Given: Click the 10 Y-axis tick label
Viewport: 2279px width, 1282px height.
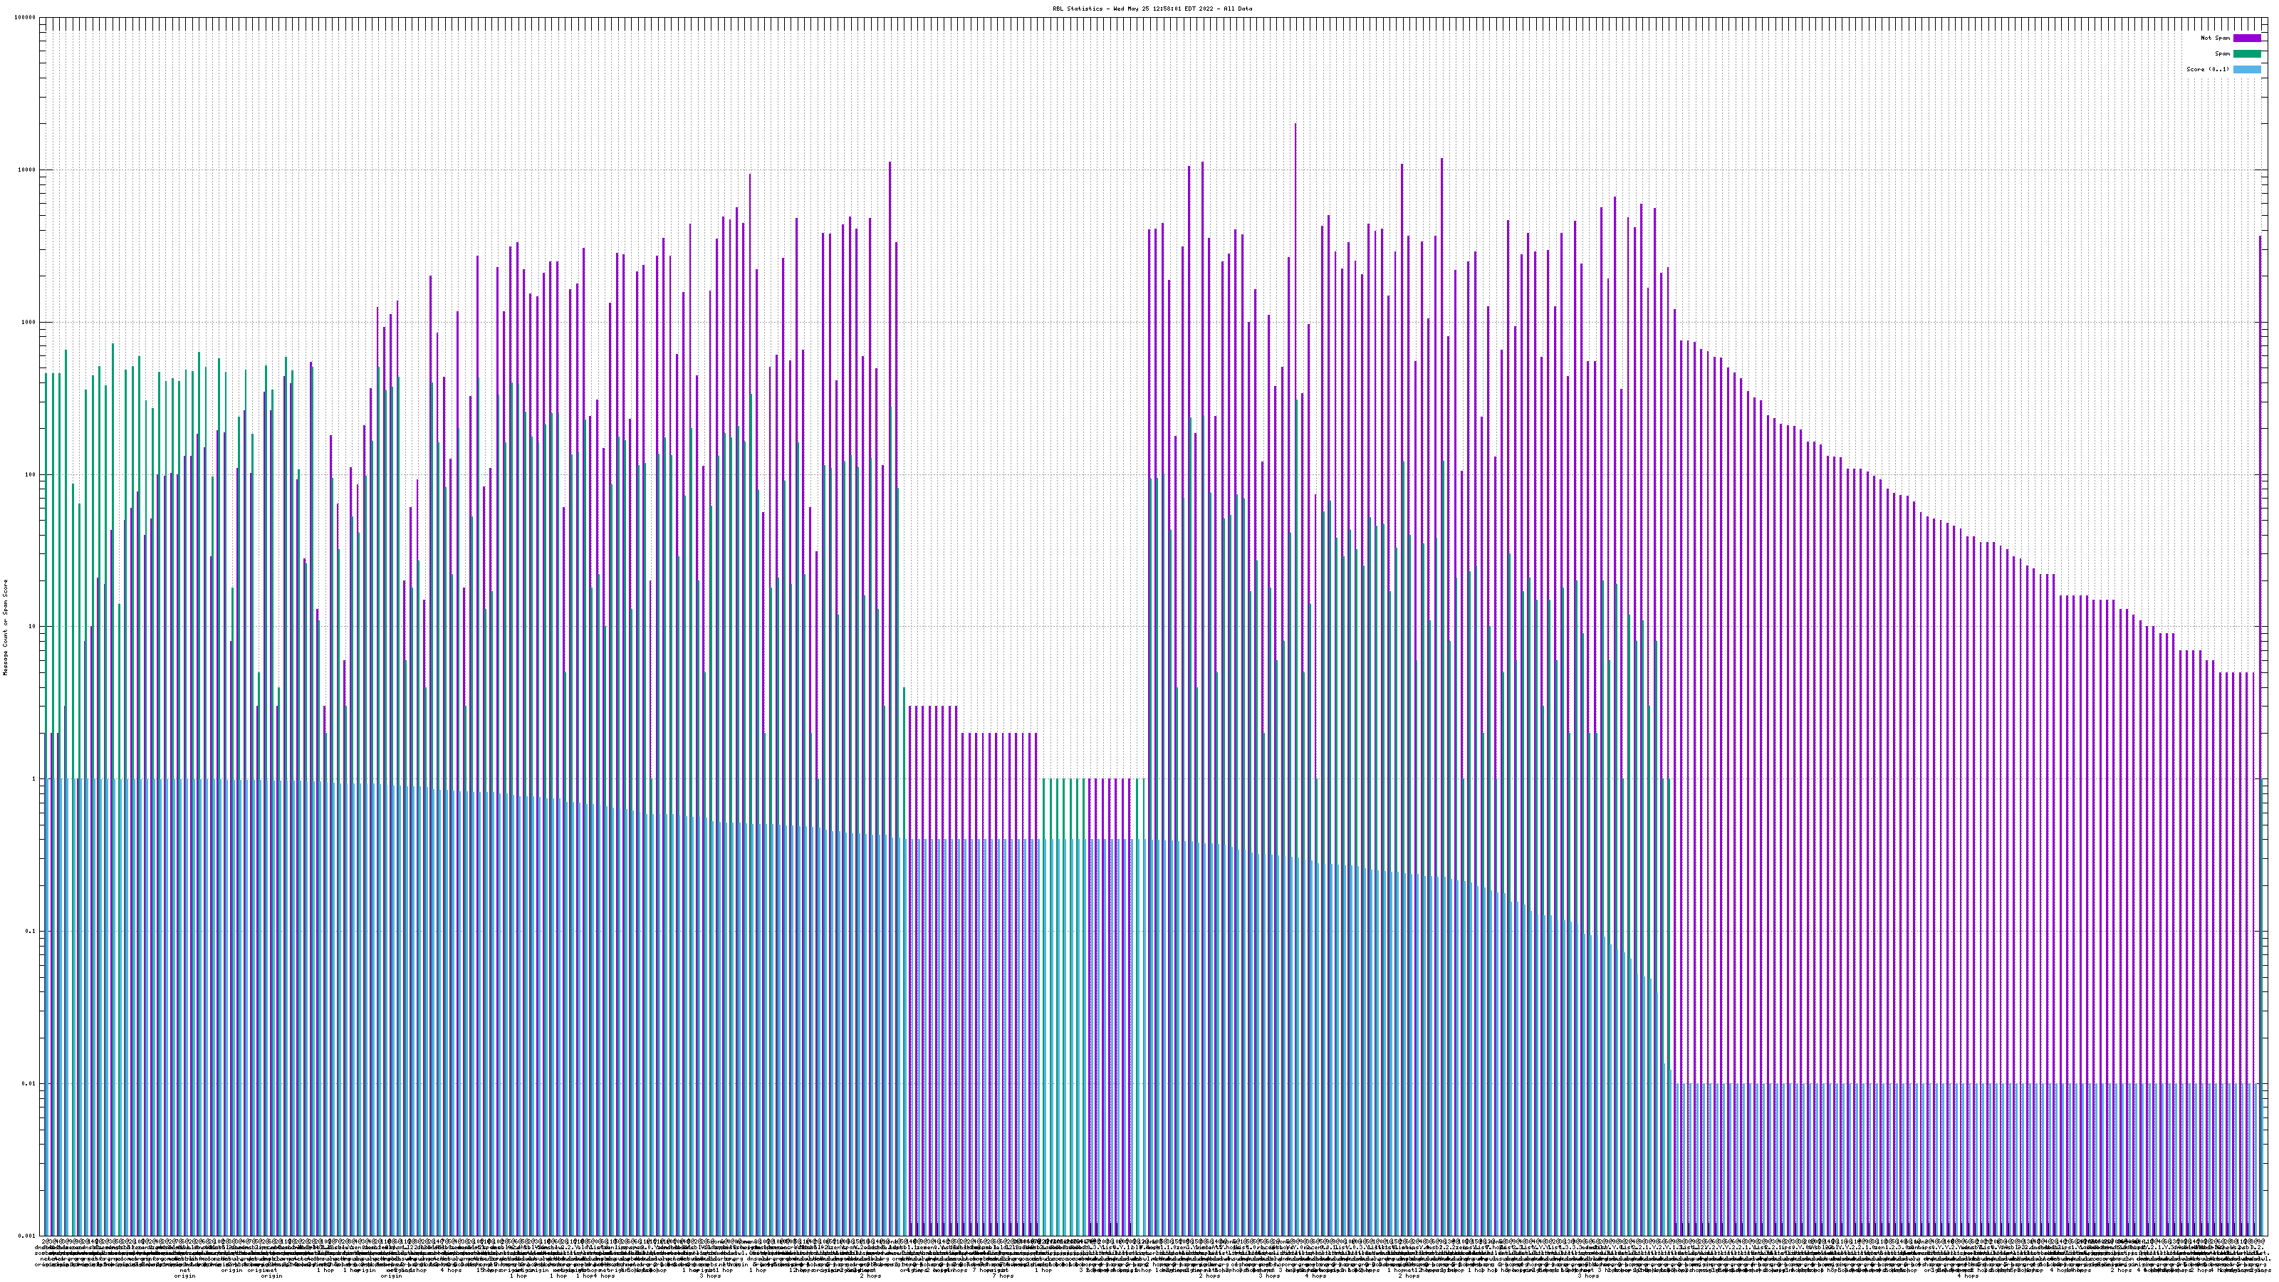Looking at the screenshot, I should tap(33, 627).
